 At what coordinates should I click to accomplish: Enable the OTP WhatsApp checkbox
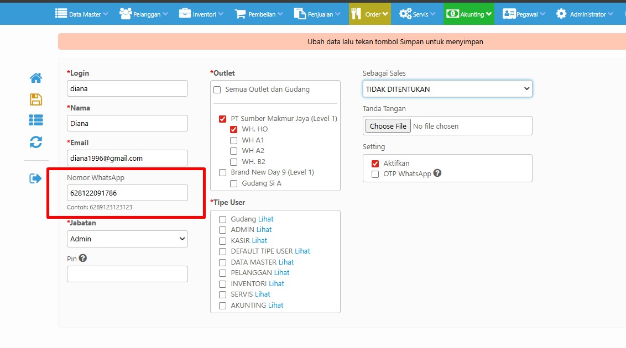coord(375,174)
